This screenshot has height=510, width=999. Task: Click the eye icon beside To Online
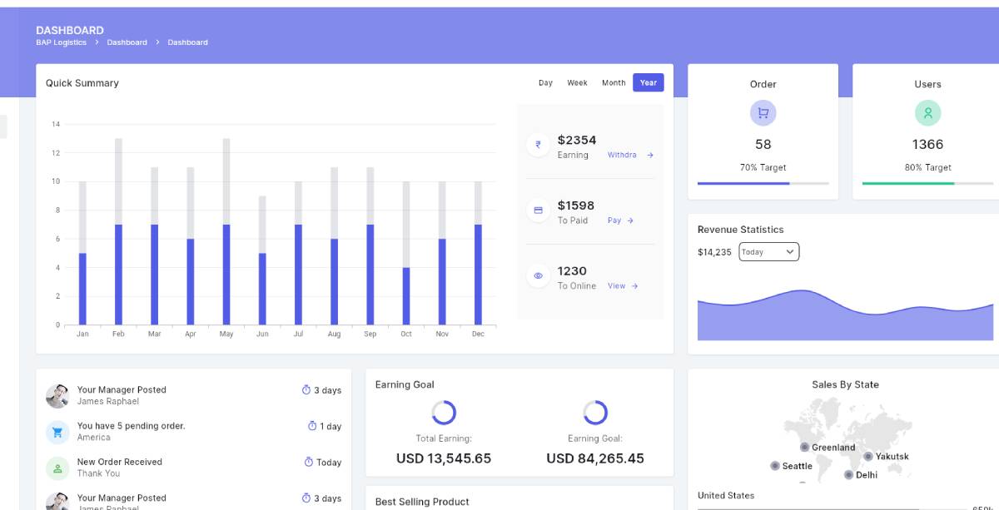click(x=538, y=275)
